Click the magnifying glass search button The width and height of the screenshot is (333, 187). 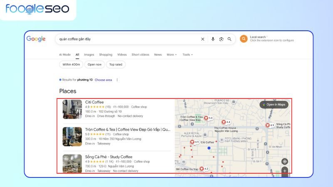tap(229, 39)
